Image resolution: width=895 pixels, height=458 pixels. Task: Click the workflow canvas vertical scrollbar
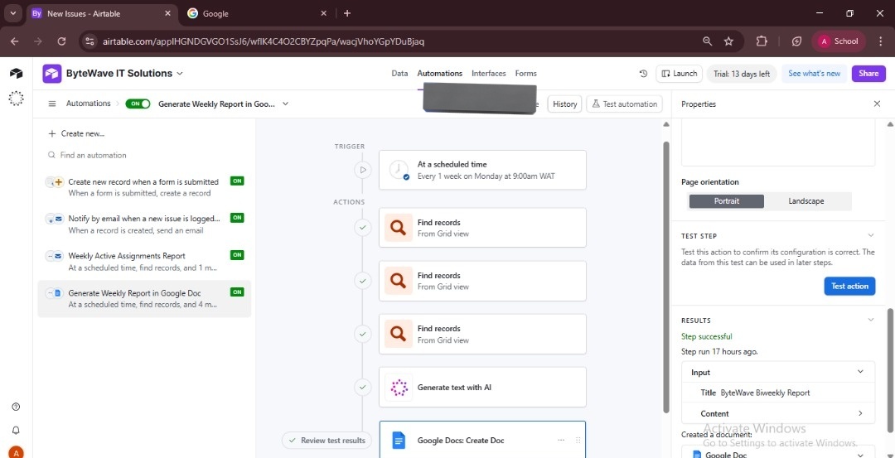pos(665,277)
